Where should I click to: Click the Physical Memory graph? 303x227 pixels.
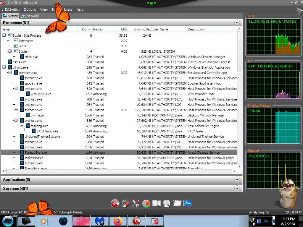(273, 126)
